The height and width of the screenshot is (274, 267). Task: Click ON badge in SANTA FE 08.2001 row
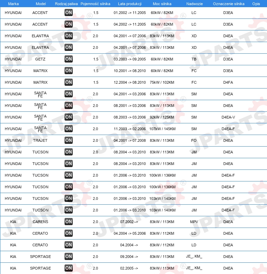68,106
